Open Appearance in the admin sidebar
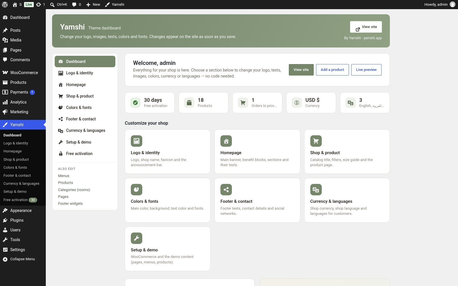The image size is (458, 286). pyautogui.click(x=23, y=210)
